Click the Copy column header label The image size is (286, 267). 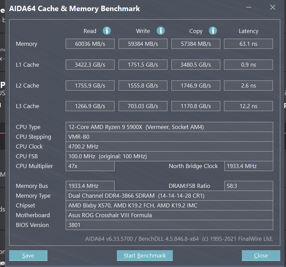[196, 31]
